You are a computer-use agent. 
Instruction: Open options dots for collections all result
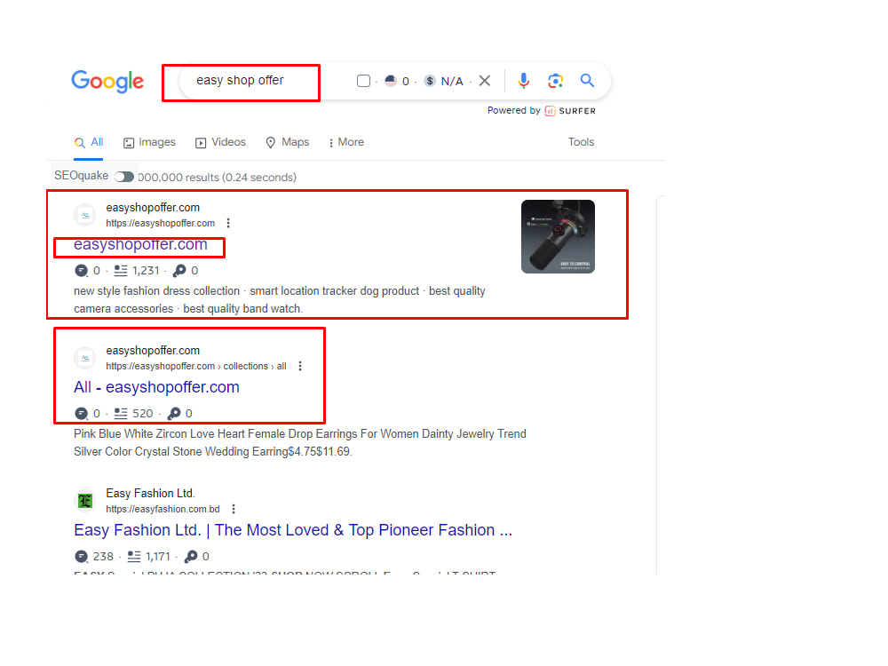[x=300, y=366]
